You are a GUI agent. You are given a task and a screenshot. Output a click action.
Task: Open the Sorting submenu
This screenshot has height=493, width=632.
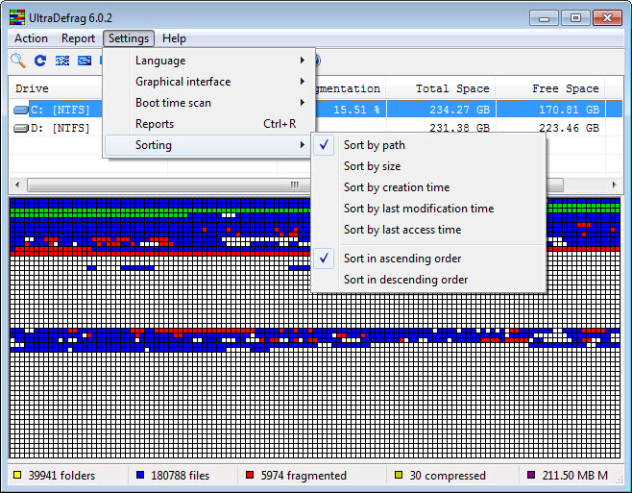click(x=208, y=145)
